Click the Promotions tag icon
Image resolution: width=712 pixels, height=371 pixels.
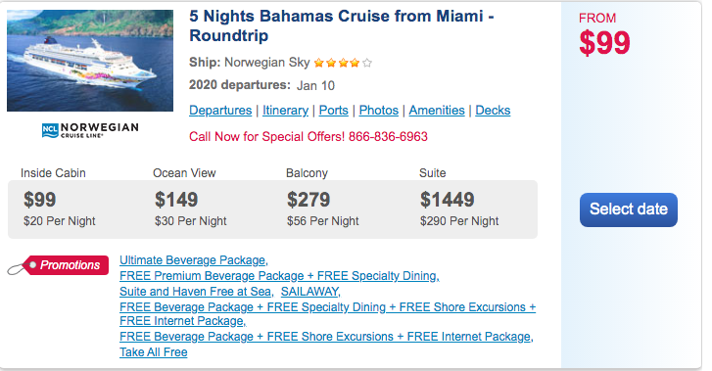click(x=58, y=265)
